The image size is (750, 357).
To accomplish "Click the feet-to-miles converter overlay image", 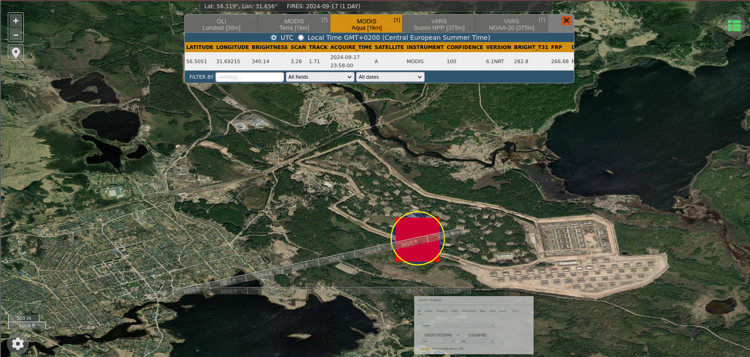I will pos(474,325).
